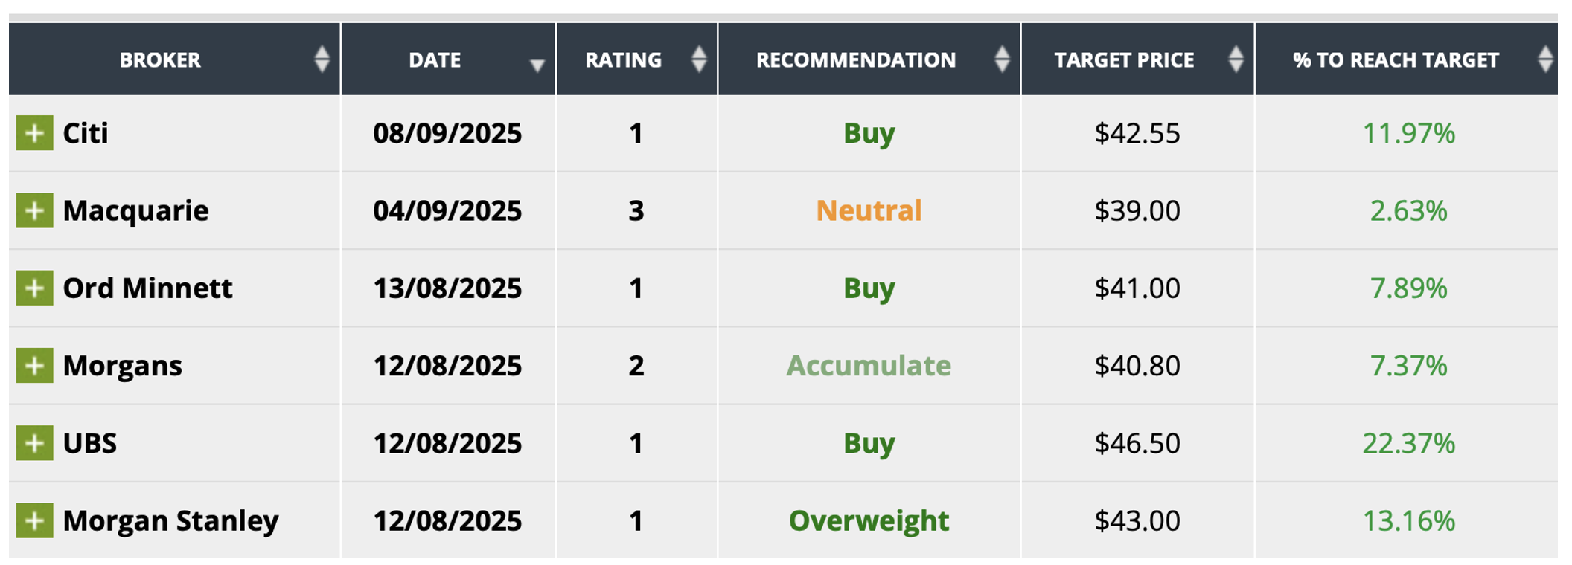
Task: Click % To Reach Target sort arrows
Action: 1545,59
